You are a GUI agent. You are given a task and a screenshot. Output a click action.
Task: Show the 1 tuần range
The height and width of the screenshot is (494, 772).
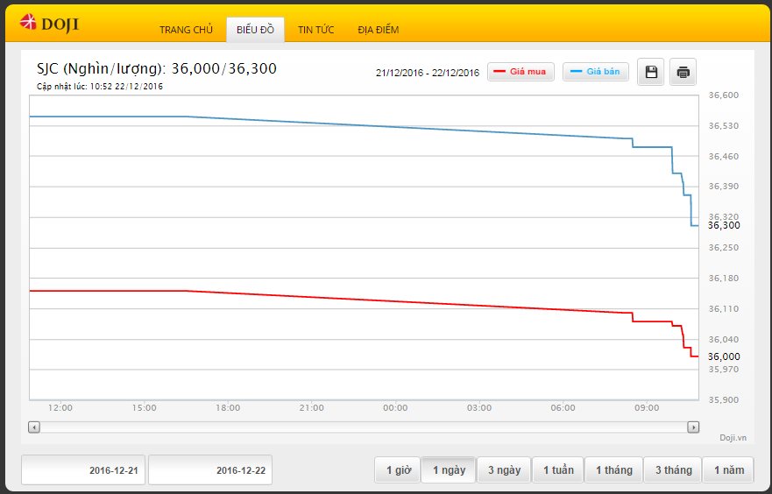(558, 469)
